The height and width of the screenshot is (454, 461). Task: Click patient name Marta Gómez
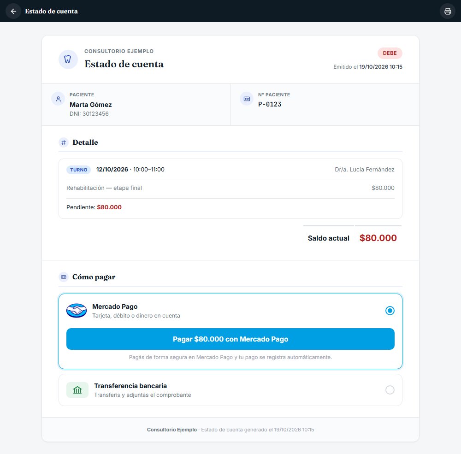(90, 105)
